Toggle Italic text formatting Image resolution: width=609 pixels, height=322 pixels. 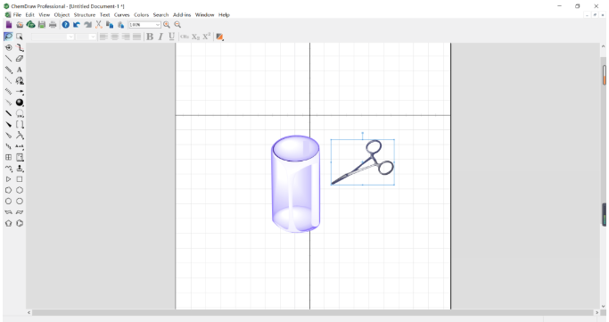[x=160, y=37]
